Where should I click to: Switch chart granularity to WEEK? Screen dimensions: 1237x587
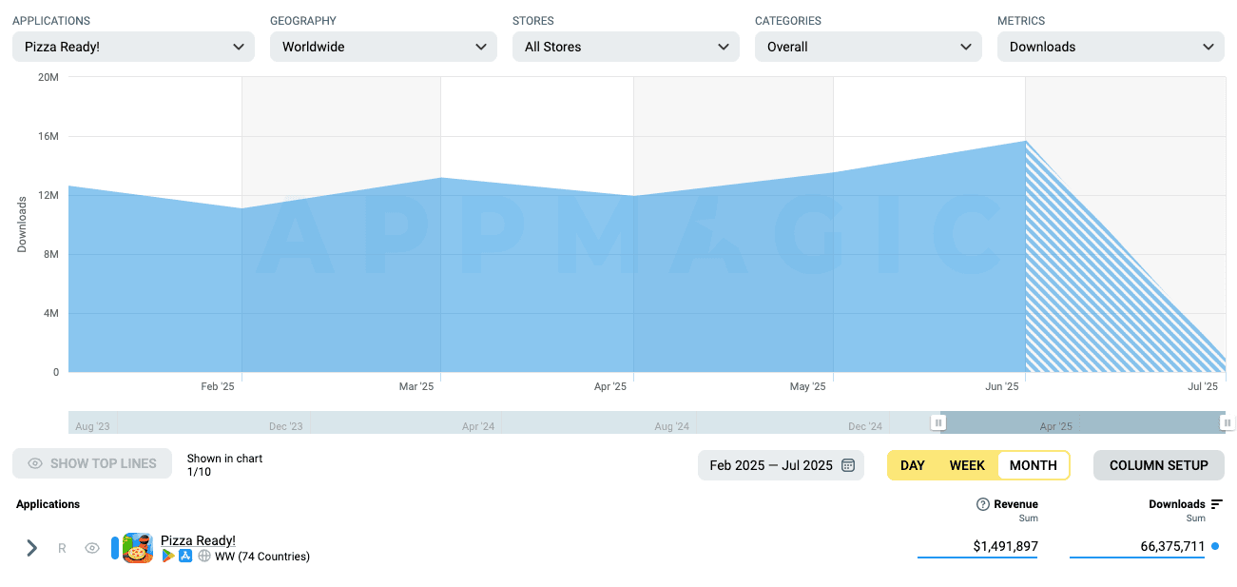coord(967,465)
